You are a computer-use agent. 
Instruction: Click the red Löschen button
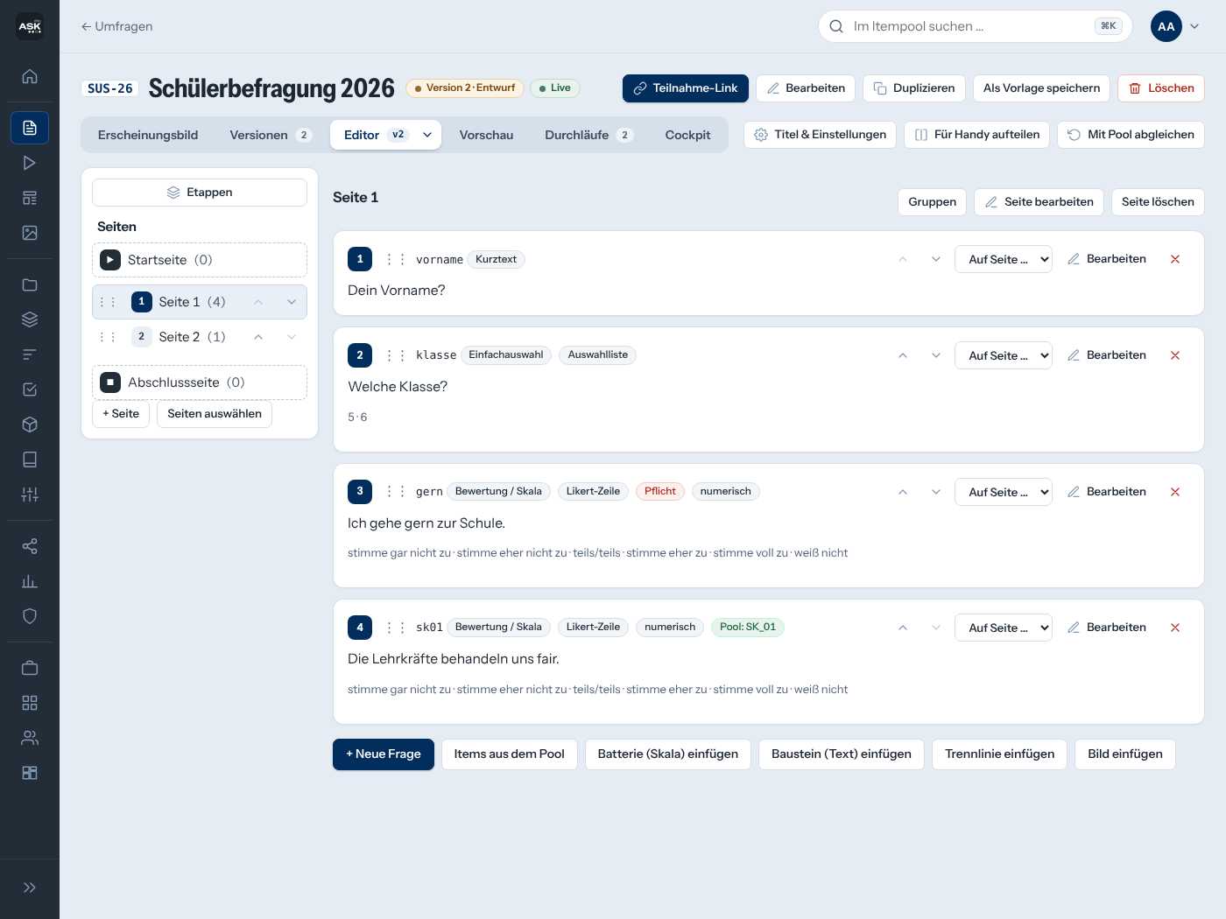(1161, 88)
